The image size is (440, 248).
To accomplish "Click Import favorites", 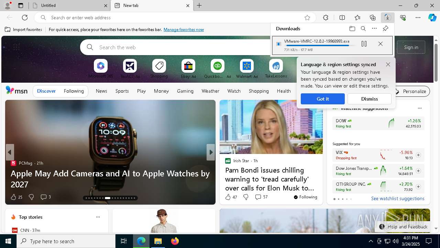I will [23, 30].
